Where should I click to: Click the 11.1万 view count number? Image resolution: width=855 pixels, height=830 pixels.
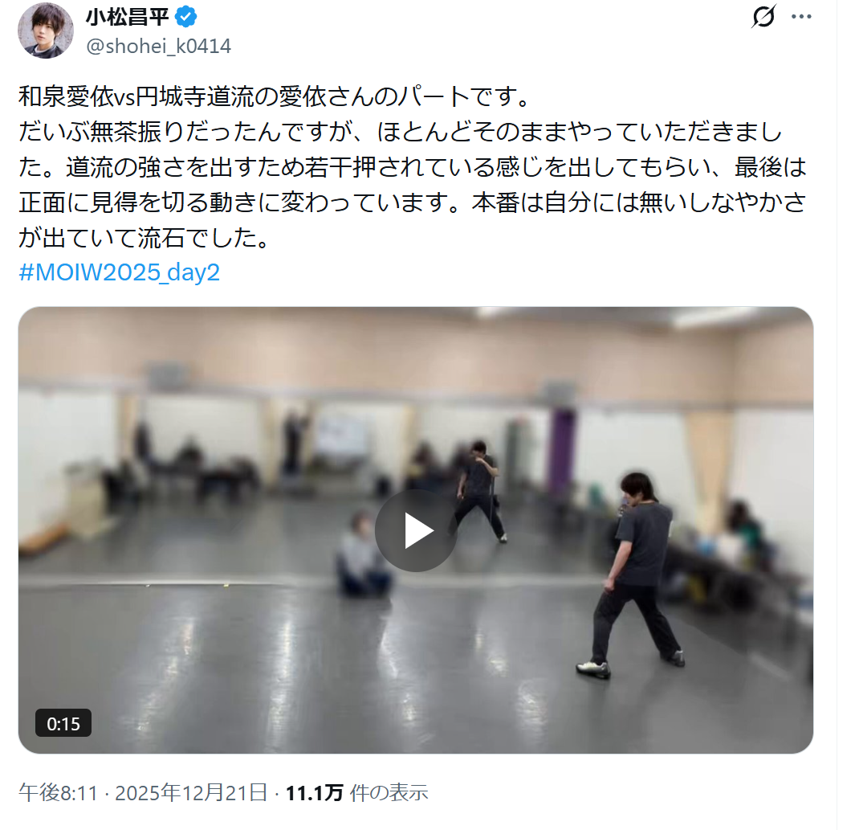pyautogui.click(x=314, y=793)
